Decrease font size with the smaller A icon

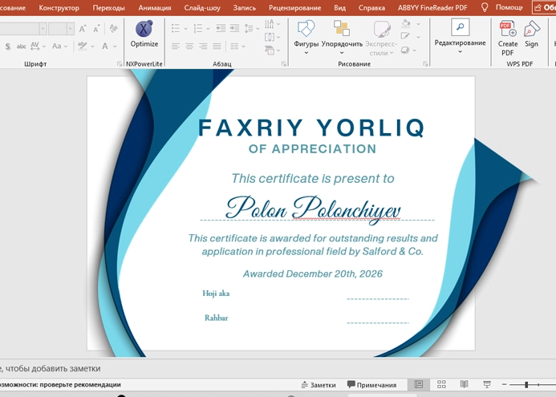[x=96, y=29]
